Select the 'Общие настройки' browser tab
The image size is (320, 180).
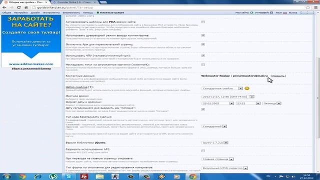pyautogui.click(x=26, y=2)
